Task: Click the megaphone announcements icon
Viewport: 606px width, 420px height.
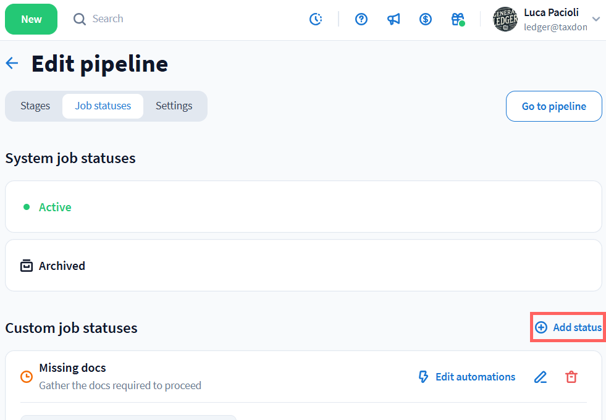Action: [393, 19]
